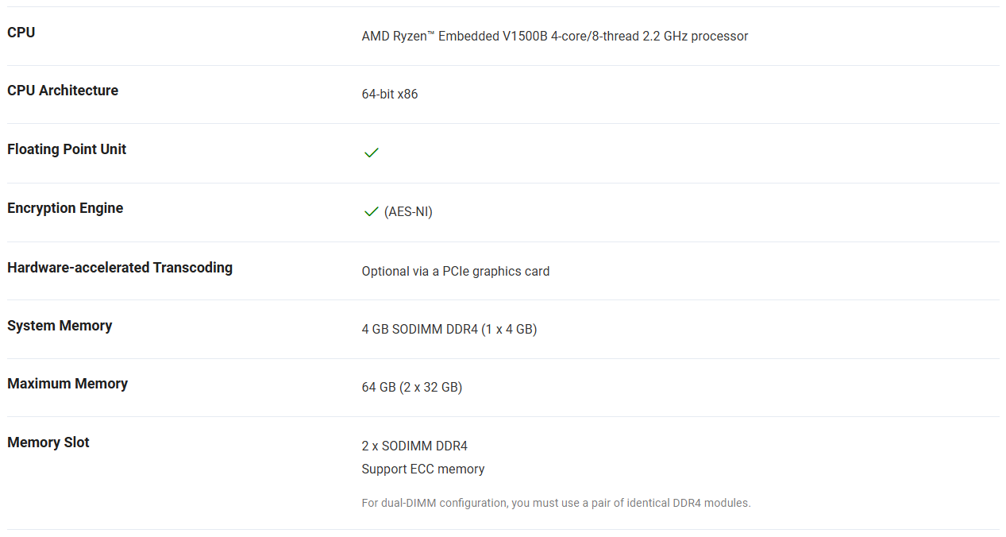Image resolution: width=1006 pixels, height=537 pixels.
Task: Click Optional via a PCIe graphics card
Action: (x=456, y=272)
